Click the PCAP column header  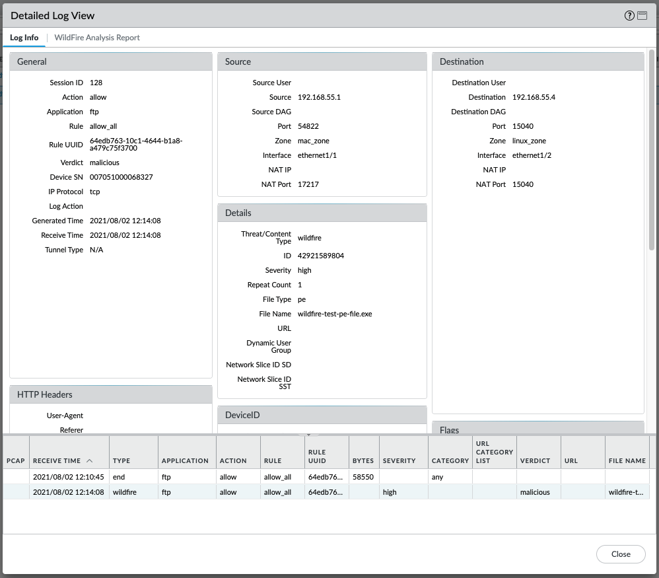(x=15, y=460)
